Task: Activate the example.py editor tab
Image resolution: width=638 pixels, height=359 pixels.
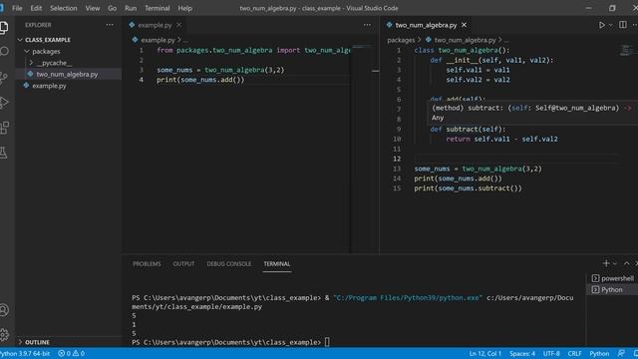Action: (x=155, y=25)
